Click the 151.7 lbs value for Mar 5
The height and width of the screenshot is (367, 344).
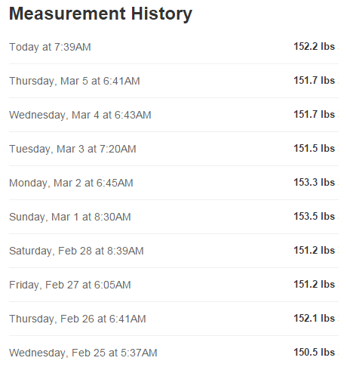(x=315, y=81)
